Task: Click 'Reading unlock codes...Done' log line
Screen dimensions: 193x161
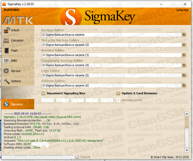Action: click(x=22, y=147)
